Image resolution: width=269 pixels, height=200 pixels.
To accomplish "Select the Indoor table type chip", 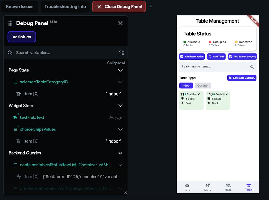I will tap(186, 86).
